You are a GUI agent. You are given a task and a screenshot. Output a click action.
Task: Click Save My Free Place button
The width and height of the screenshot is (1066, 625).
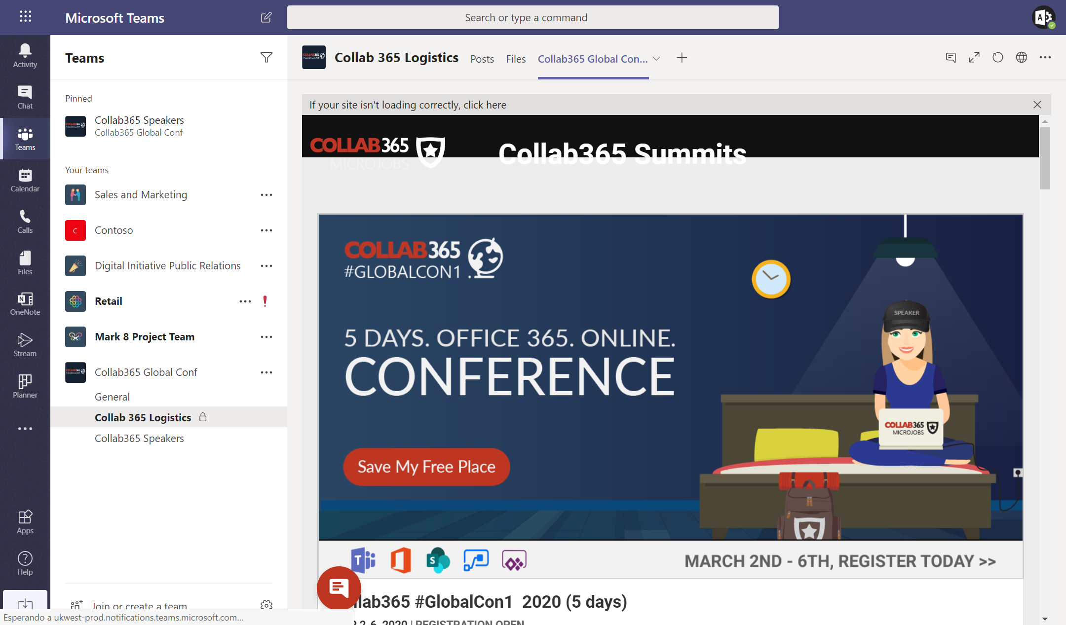tap(426, 467)
